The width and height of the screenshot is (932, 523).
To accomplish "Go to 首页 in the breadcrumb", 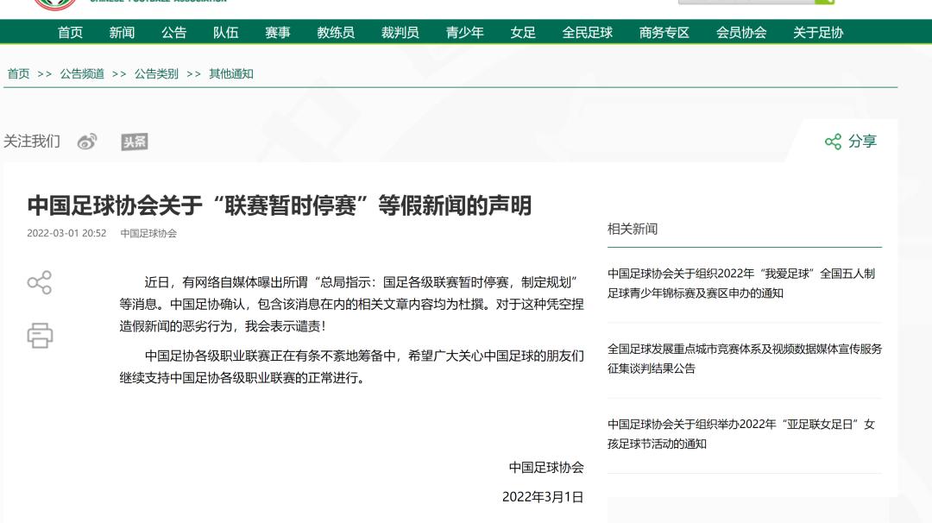I will click(18, 73).
